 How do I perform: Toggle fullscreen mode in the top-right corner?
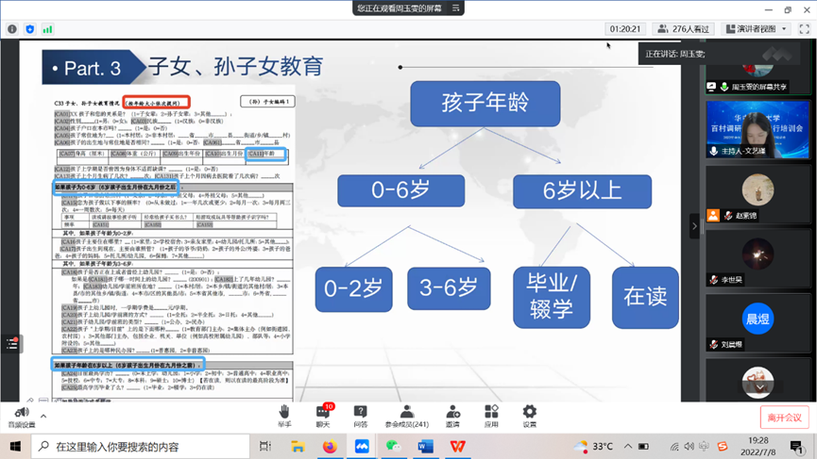coord(805,29)
